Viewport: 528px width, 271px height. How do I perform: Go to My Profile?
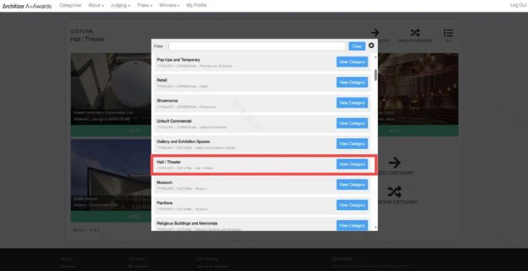pos(196,5)
